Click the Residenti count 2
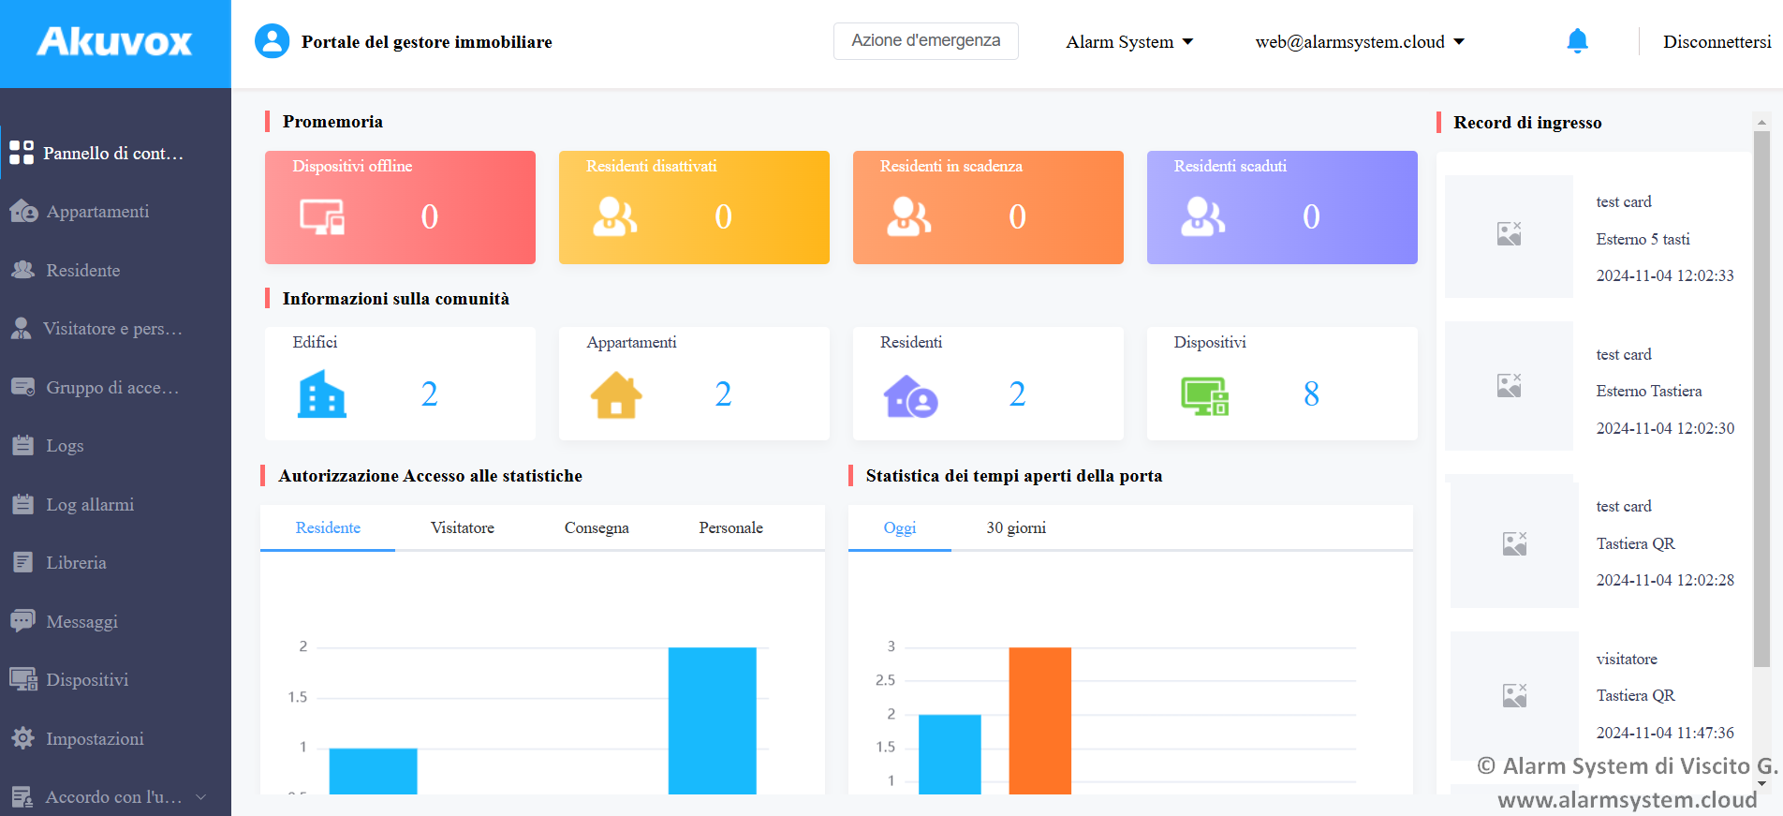This screenshot has height=816, width=1783. pyautogui.click(x=1017, y=393)
